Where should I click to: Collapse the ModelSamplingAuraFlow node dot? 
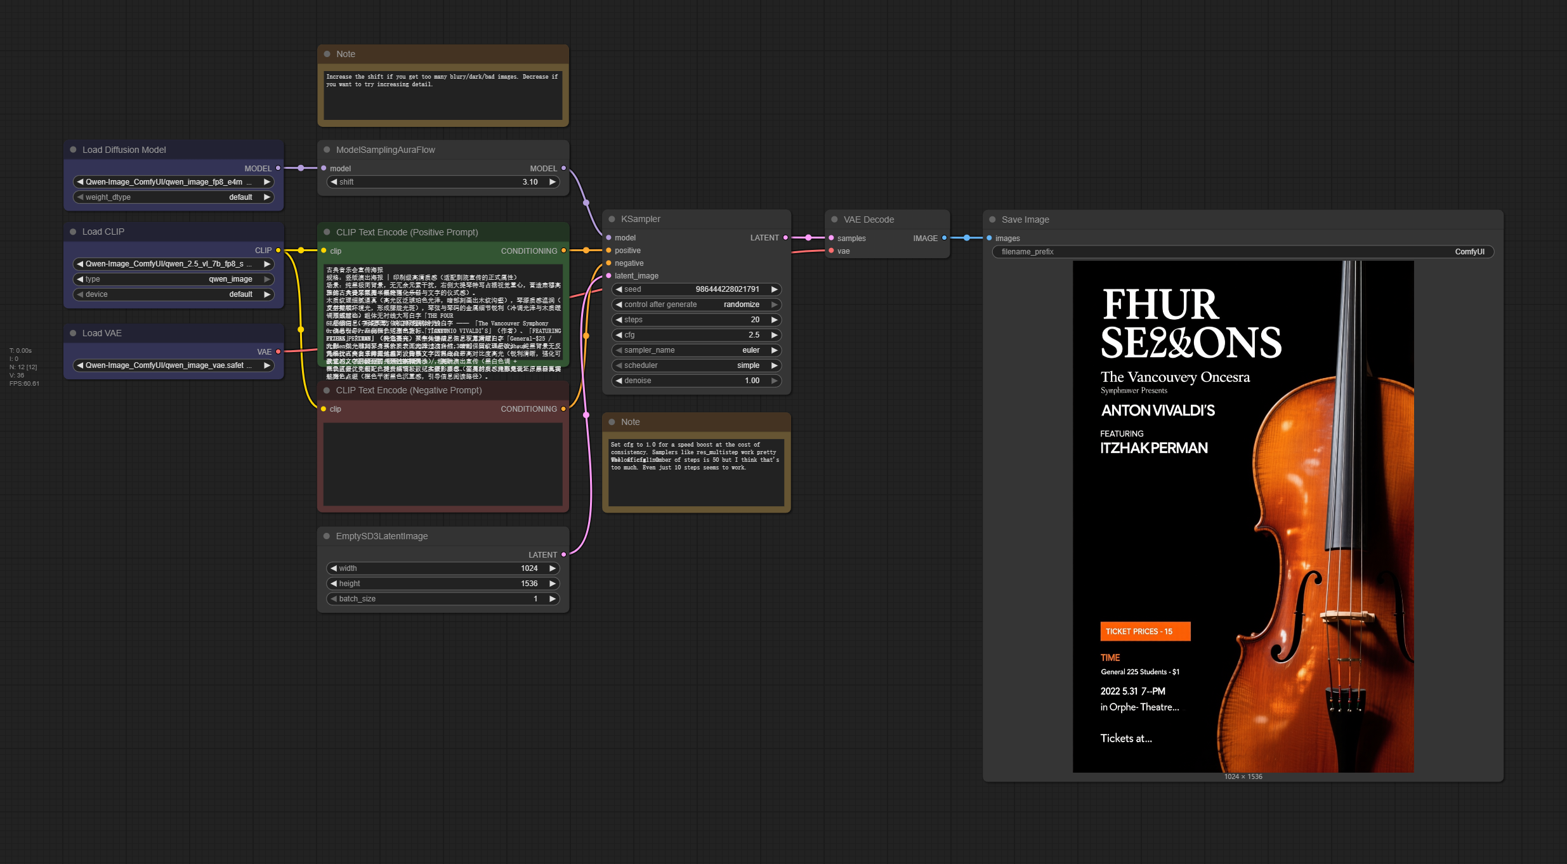(327, 150)
